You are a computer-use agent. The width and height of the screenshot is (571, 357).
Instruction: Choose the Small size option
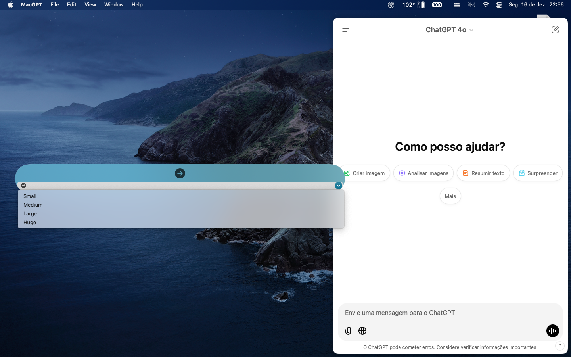tap(181, 196)
